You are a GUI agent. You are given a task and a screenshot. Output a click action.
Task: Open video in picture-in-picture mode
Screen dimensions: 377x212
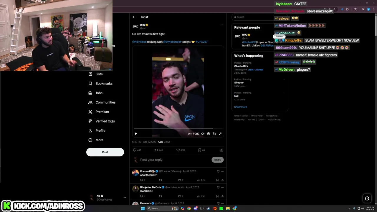coord(214,134)
